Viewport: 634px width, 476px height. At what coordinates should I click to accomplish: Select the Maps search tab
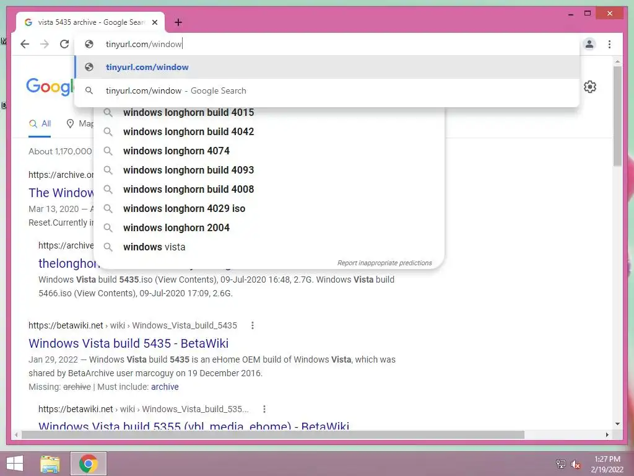80,124
